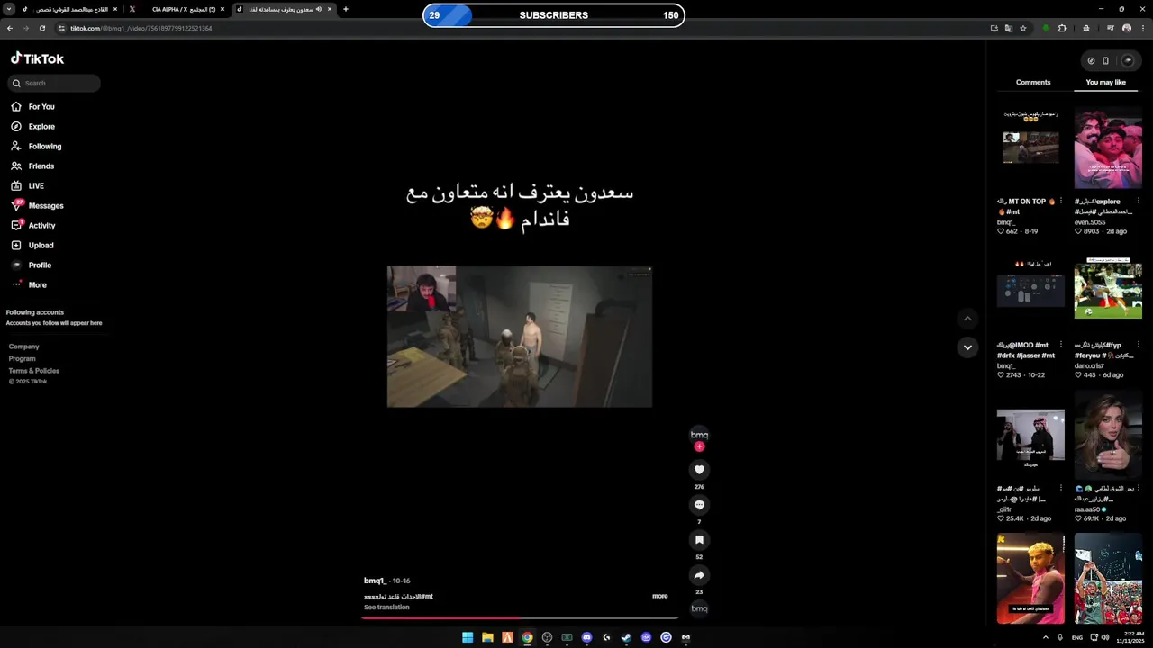Viewport: 1153px width, 648px height.
Task: Open OBS Studio from taskbar
Action: coord(547,637)
